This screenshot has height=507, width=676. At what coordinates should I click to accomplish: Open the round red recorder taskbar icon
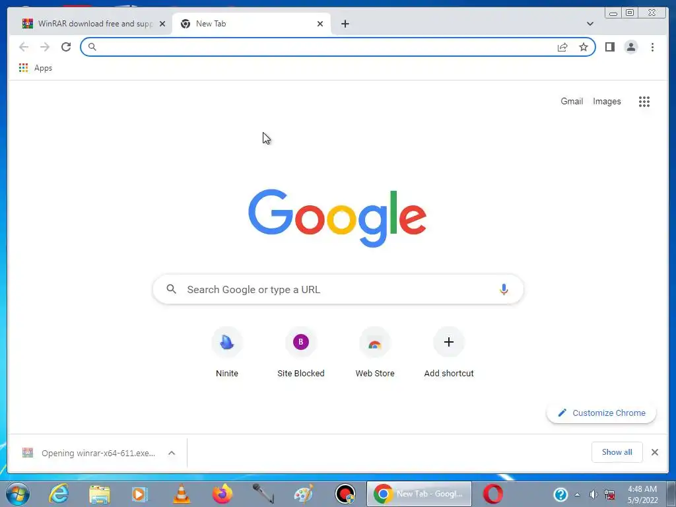345,494
